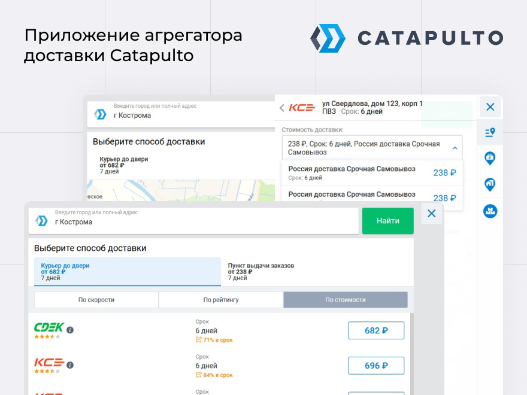Collapse the Стоимость доставки dropdown
Viewport: 527px width, 395px height.
tap(372, 148)
